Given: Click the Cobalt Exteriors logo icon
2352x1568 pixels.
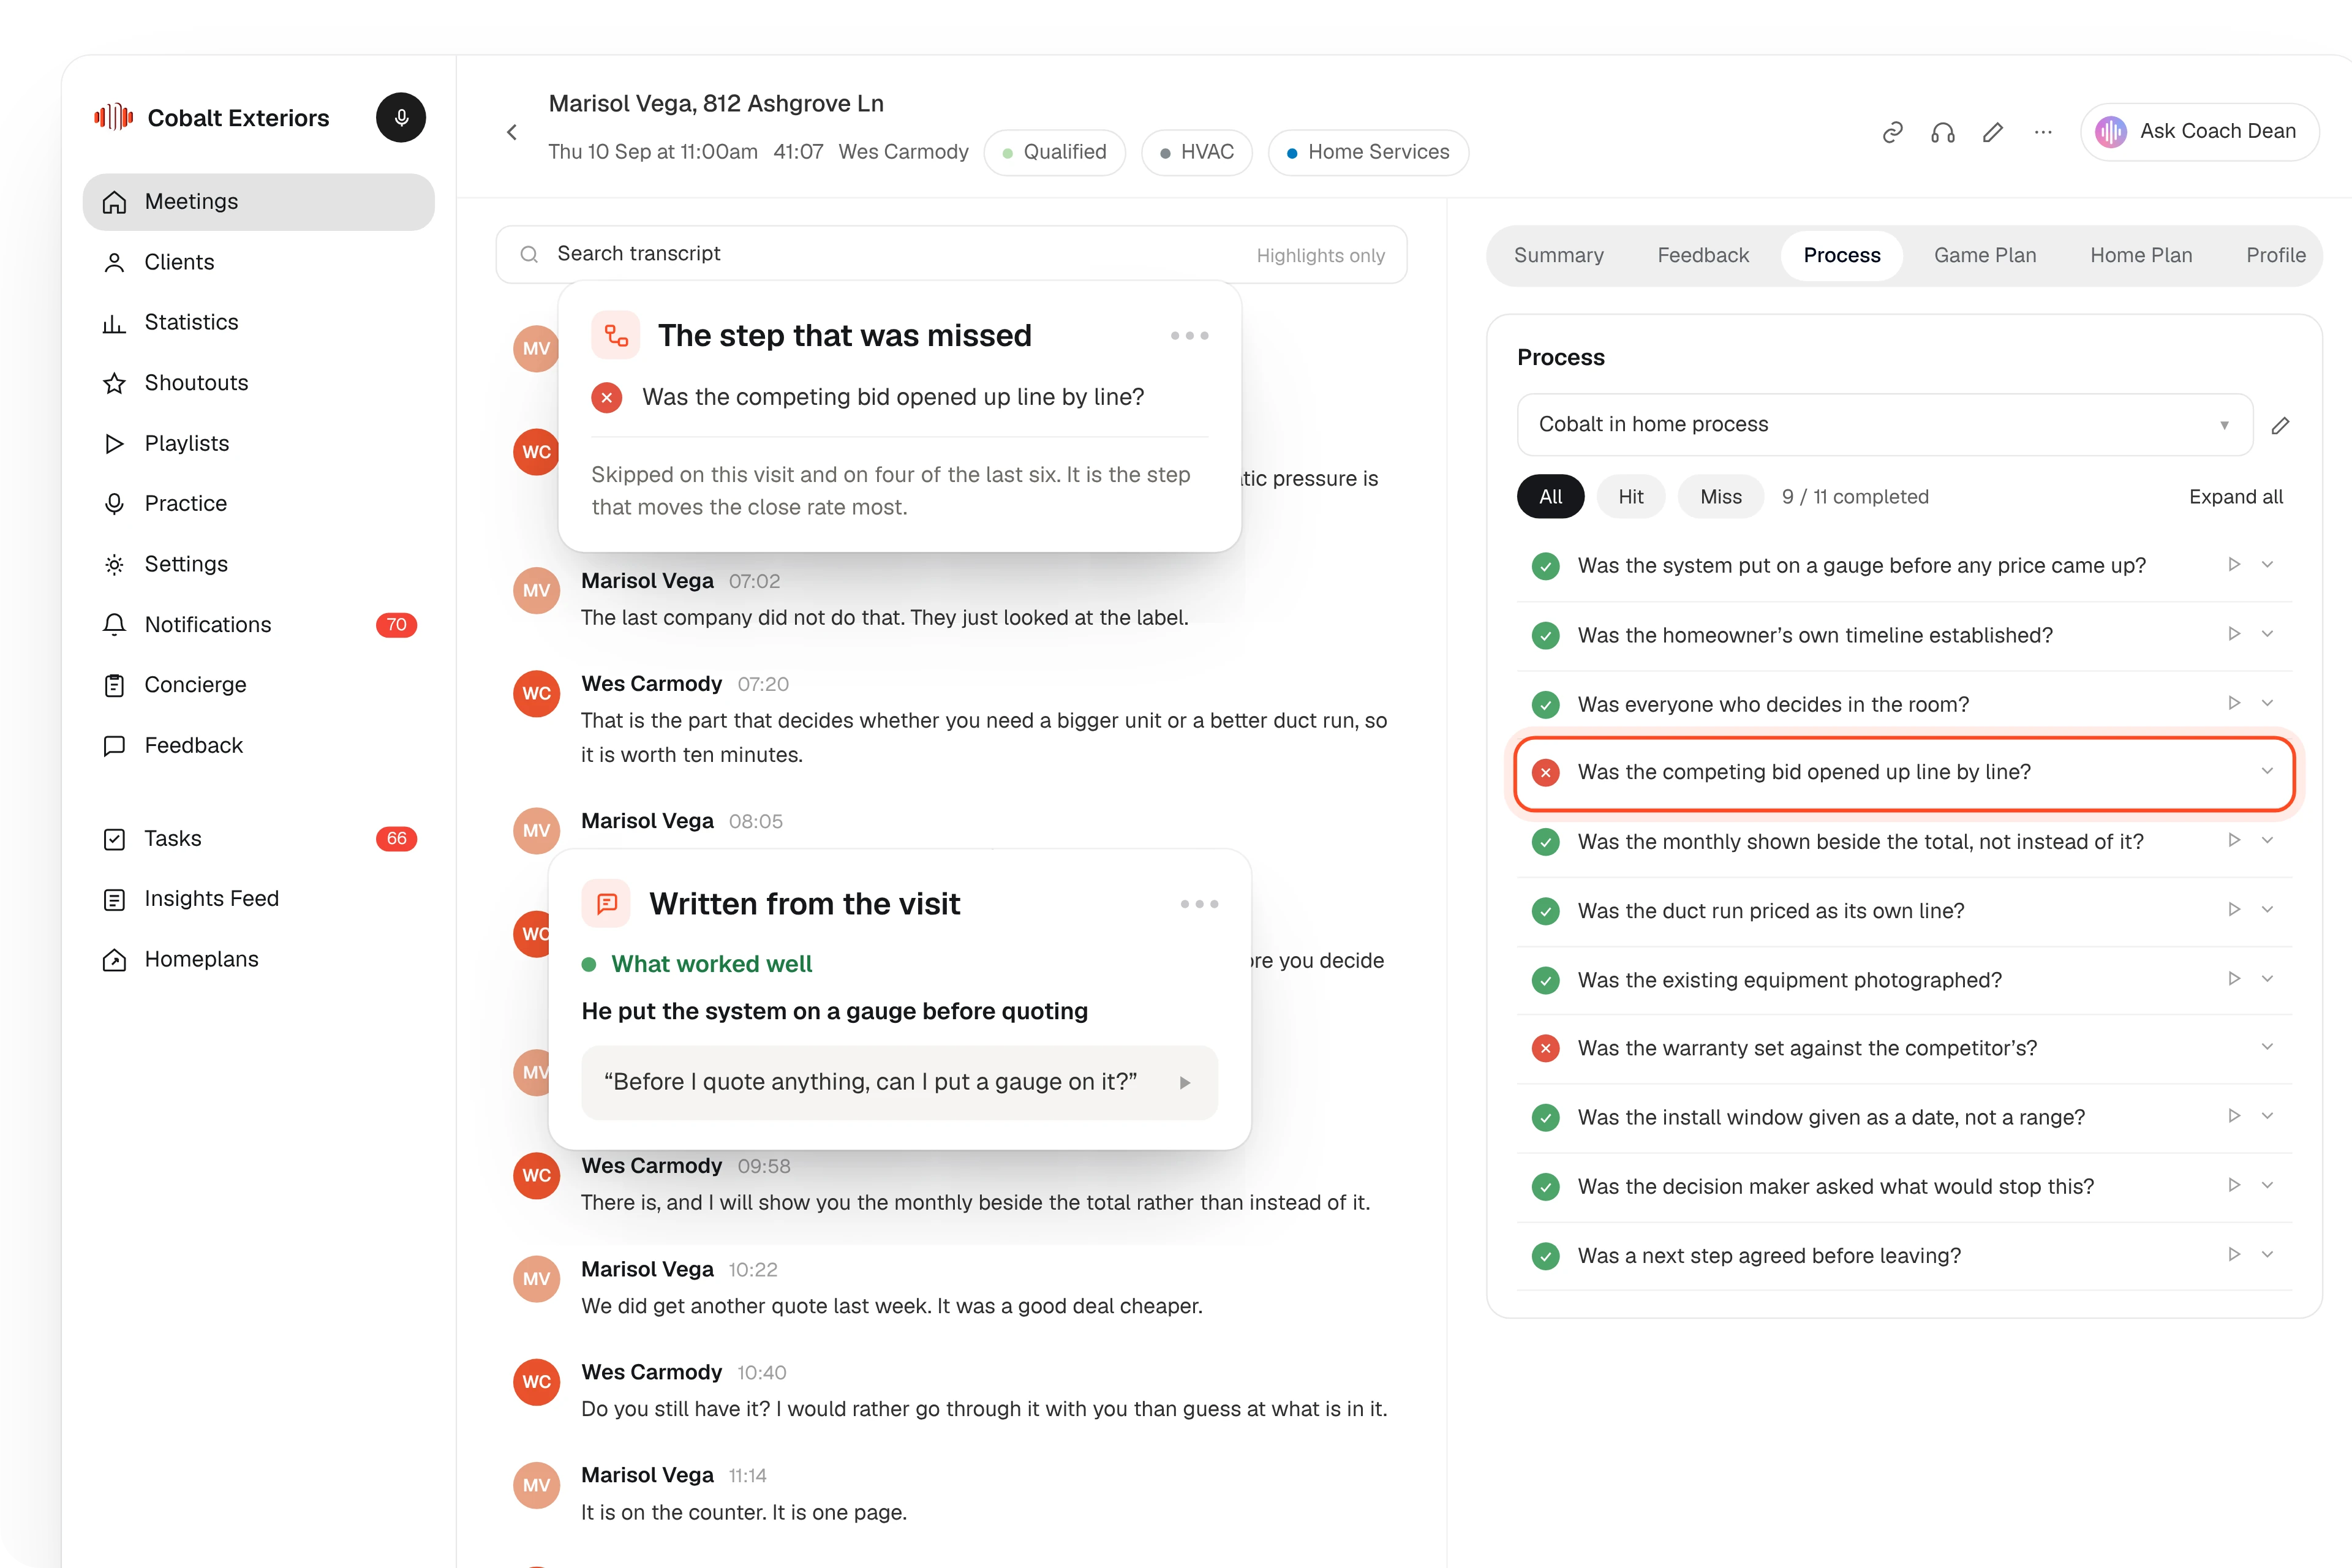Looking at the screenshot, I should (113, 118).
